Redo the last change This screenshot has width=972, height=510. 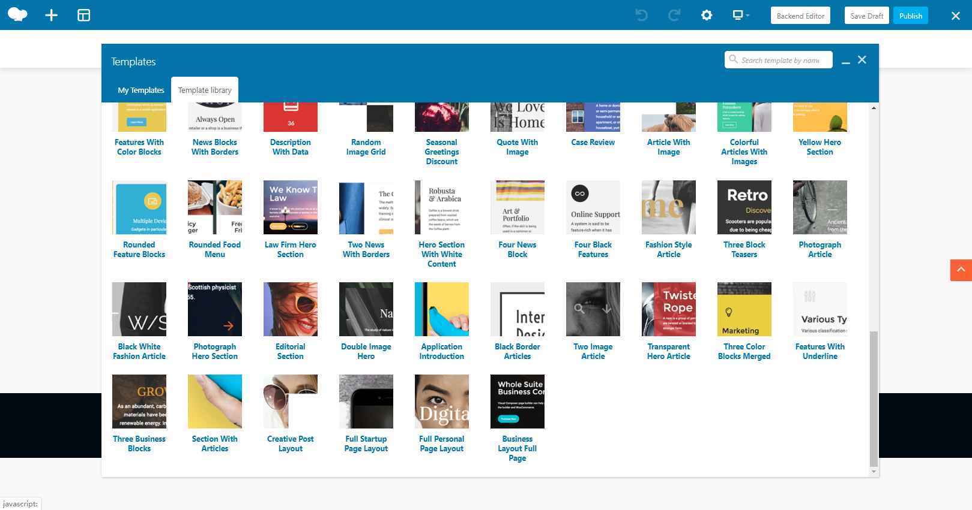[674, 15]
